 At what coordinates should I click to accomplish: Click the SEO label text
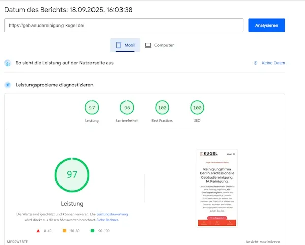point(197,121)
